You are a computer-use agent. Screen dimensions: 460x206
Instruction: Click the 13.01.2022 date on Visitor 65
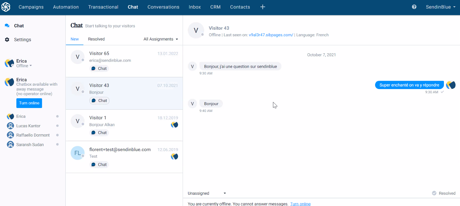tap(168, 54)
